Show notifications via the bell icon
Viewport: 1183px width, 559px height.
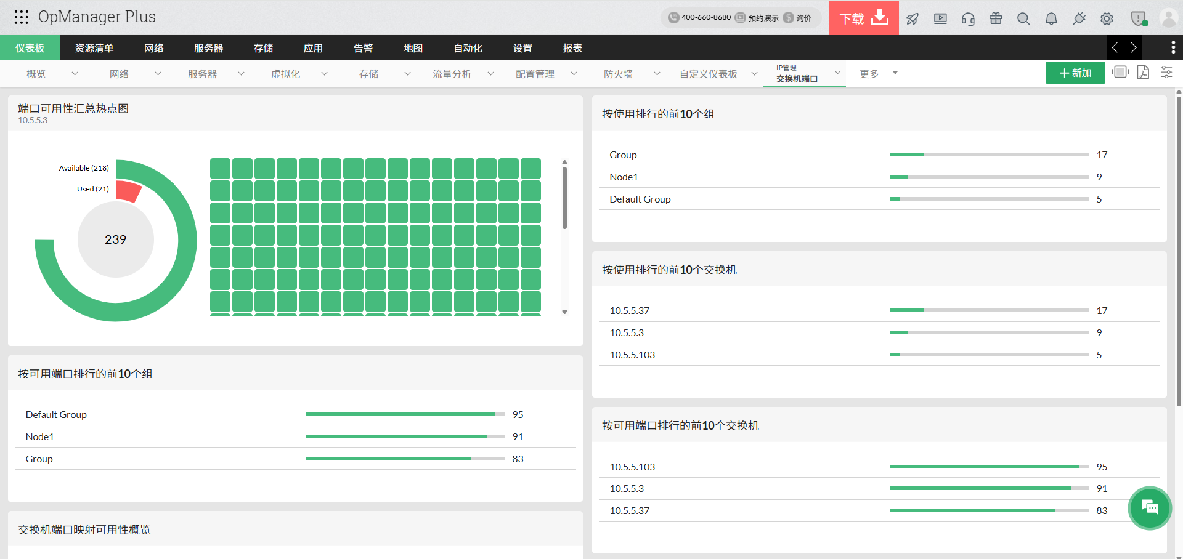click(x=1051, y=18)
